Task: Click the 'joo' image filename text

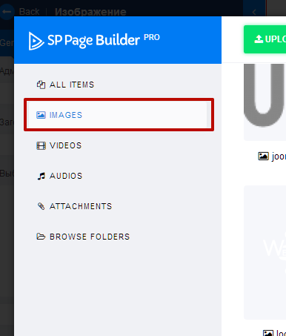Action: click(x=279, y=157)
